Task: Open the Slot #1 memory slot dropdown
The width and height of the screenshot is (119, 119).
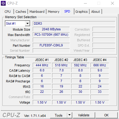Action: coord(18,24)
